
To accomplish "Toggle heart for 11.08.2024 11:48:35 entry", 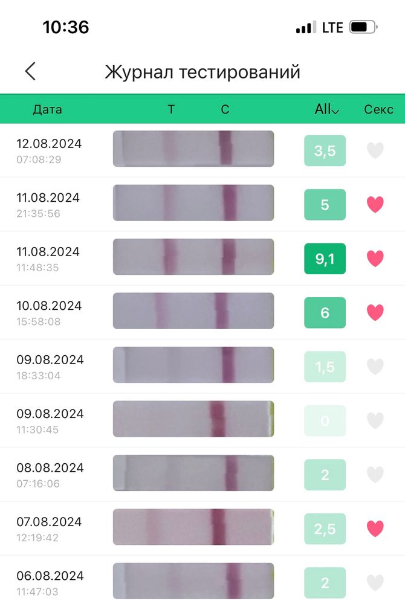I will click(x=375, y=259).
